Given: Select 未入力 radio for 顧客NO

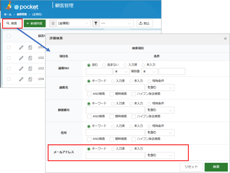Looking at the screenshot, I should point(143,65).
